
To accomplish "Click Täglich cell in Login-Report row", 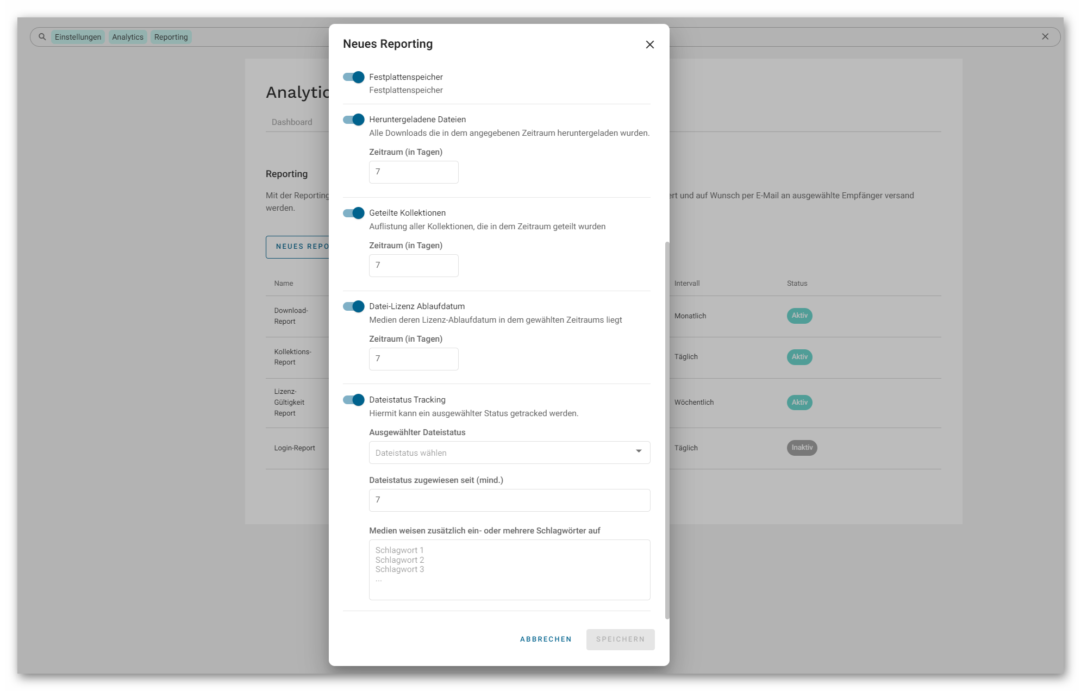I will (x=686, y=448).
